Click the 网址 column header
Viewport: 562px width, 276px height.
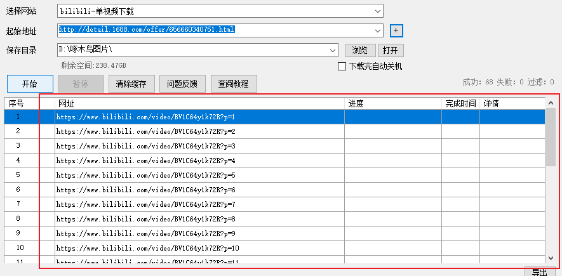coord(199,104)
